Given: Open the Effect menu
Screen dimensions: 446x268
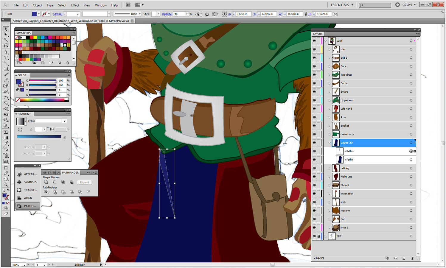Looking at the screenshot, I should (75, 5).
